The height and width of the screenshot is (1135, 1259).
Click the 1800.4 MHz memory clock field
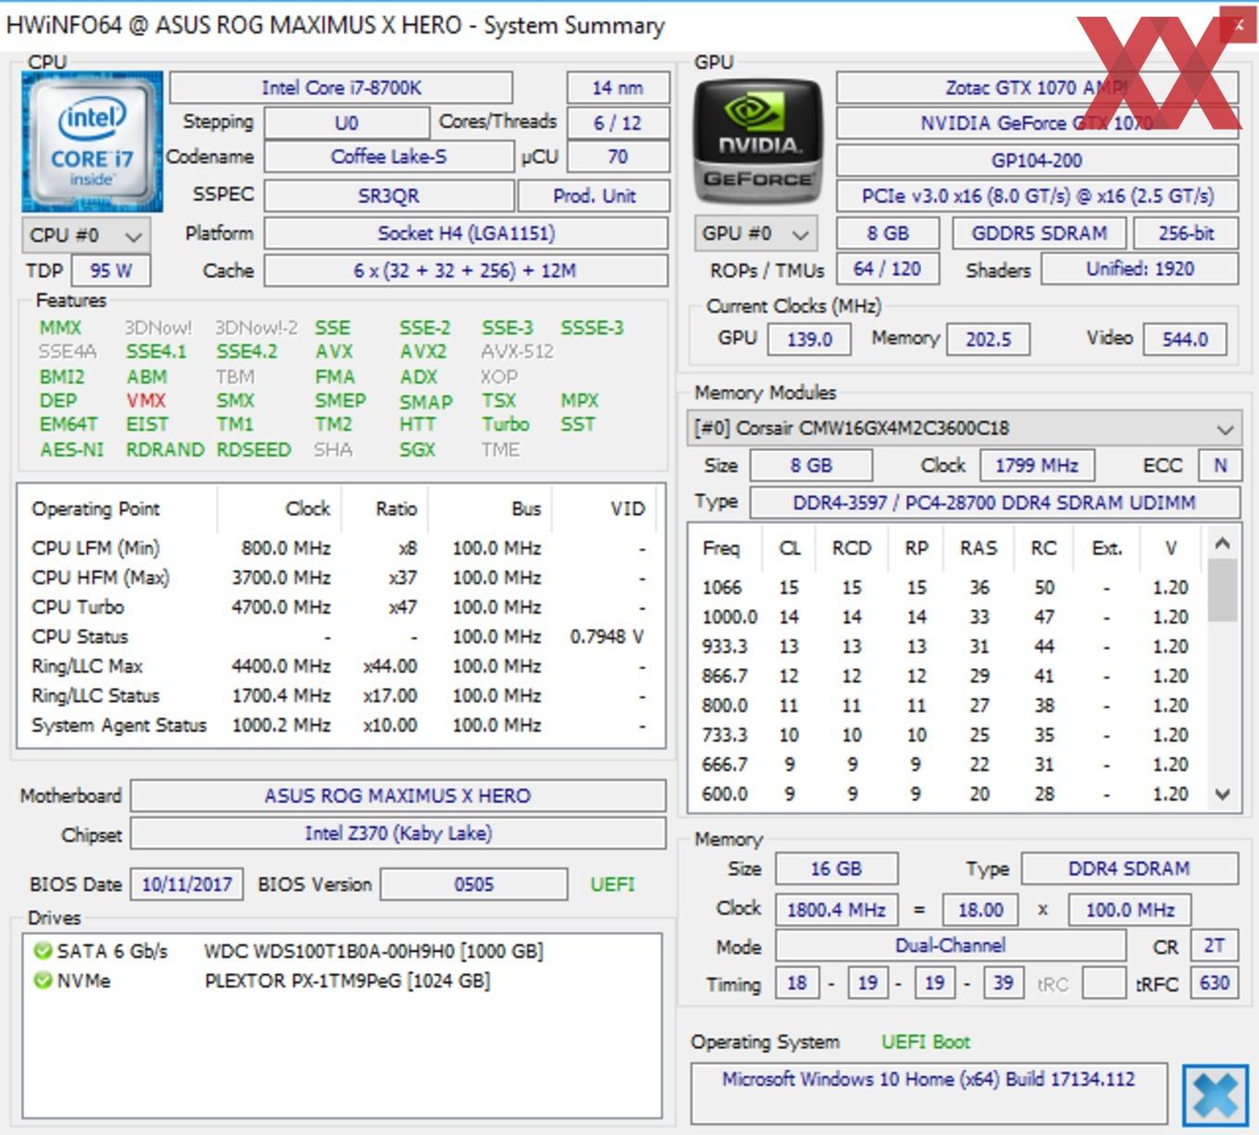tap(836, 910)
